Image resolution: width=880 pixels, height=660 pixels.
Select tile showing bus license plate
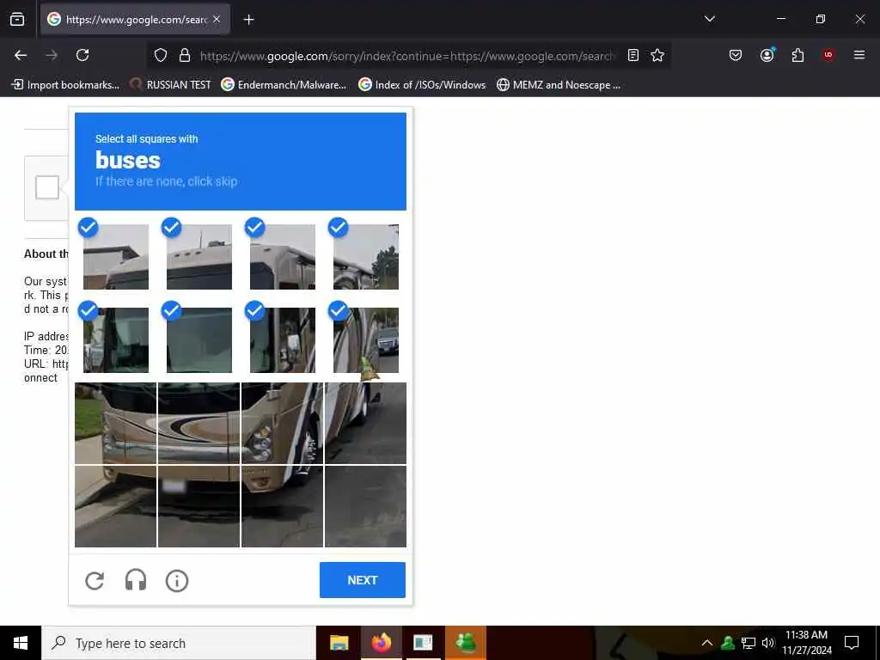199,506
